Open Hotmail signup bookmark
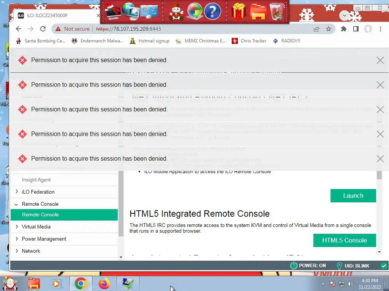 coord(150,41)
